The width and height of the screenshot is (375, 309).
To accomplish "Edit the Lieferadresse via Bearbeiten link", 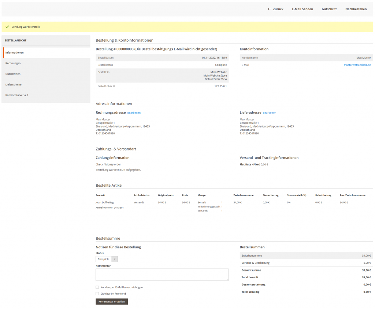I will 269,113.
